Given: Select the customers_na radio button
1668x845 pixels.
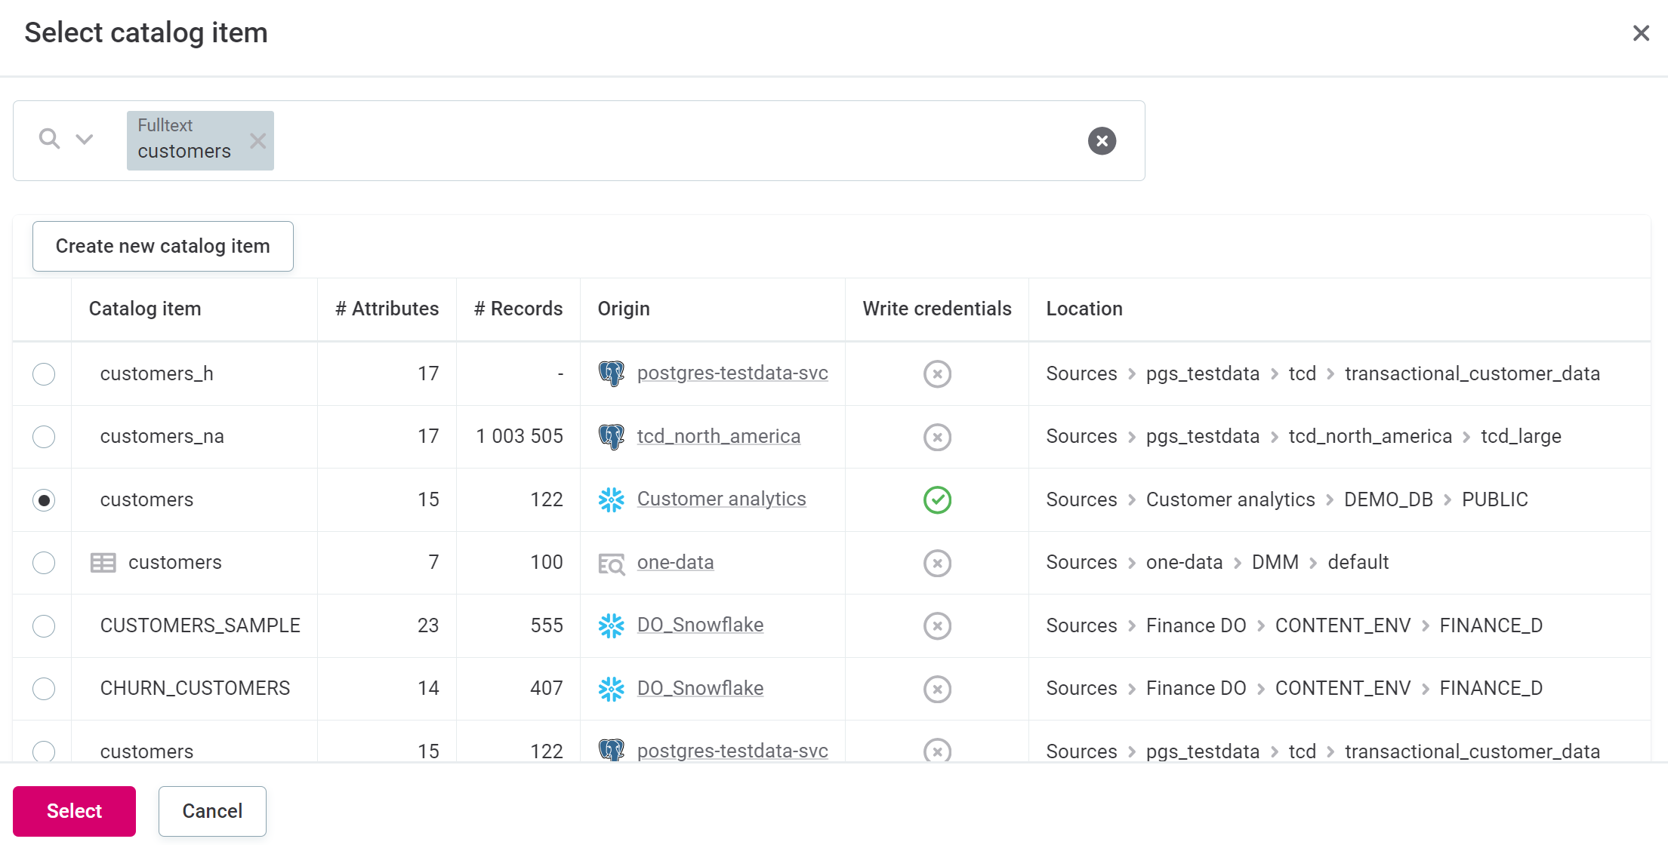Looking at the screenshot, I should tap(44, 437).
